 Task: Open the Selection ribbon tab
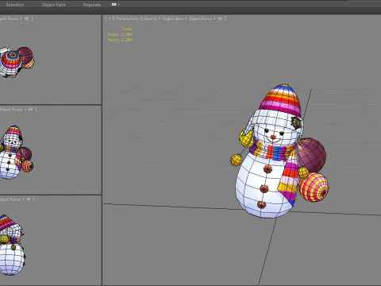click(x=15, y=5)
